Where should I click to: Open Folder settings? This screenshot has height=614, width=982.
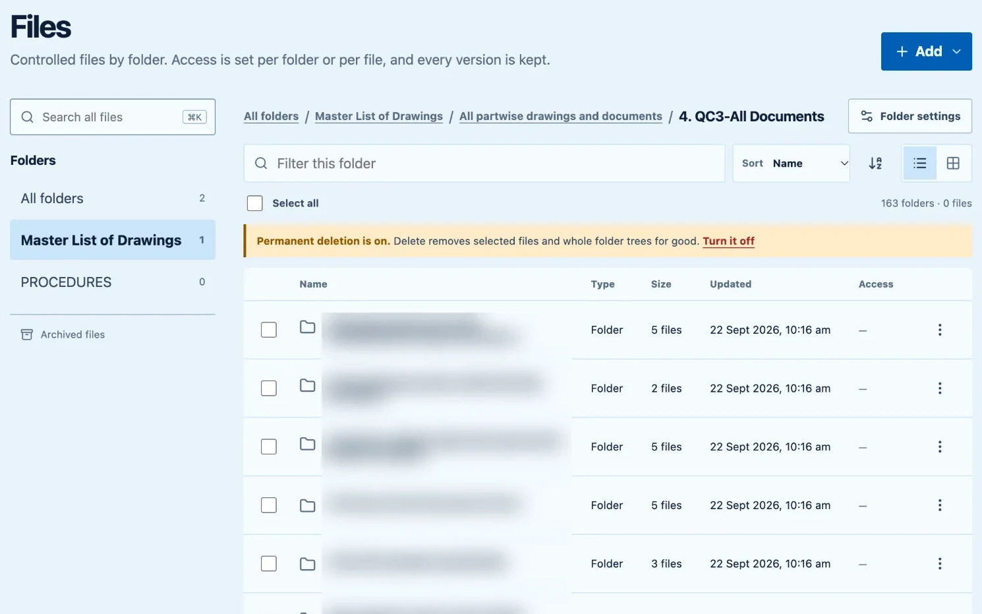[910, 117]
